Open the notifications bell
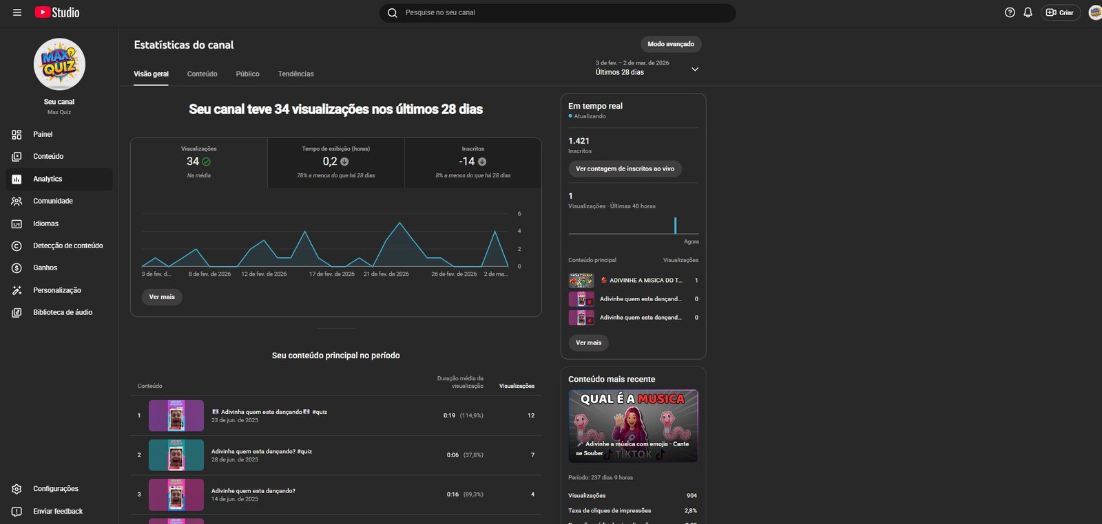The image size is (1102, 524). click(x=1028, y=12)
